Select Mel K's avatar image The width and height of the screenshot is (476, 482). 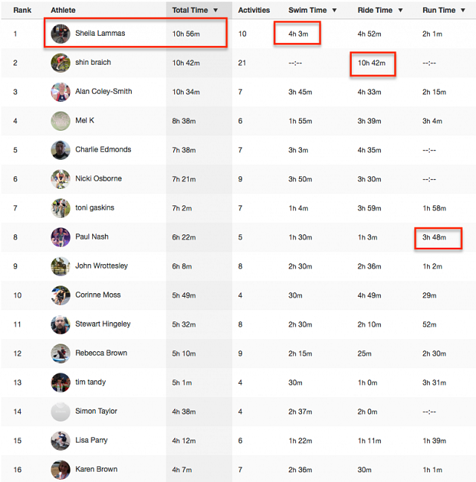point(60,120)
